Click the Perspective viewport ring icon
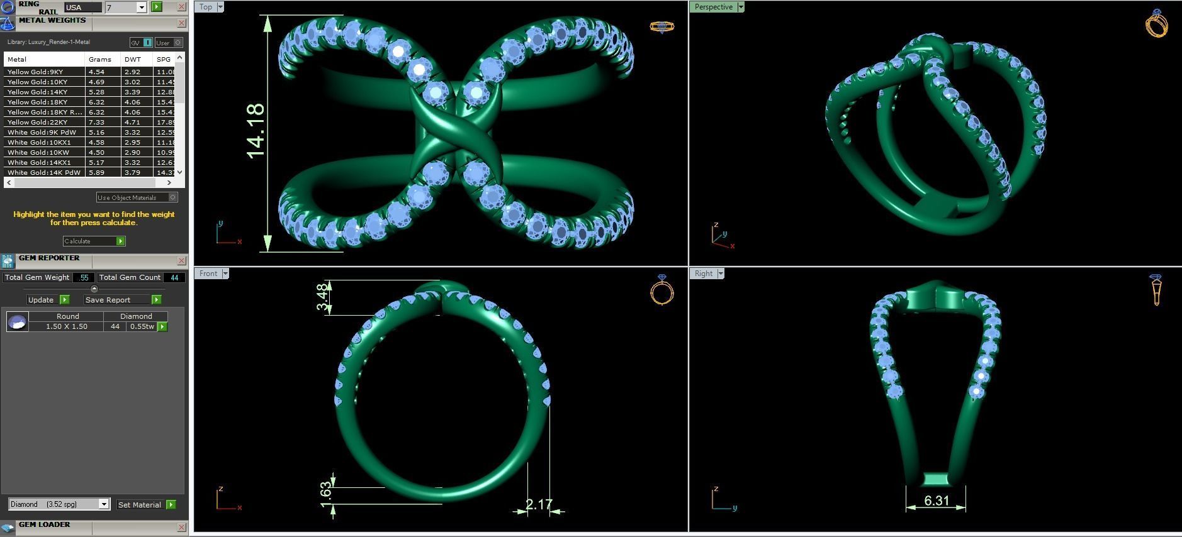The height and width of the screenshot is (537, 1182). [x=1157, y=24]
